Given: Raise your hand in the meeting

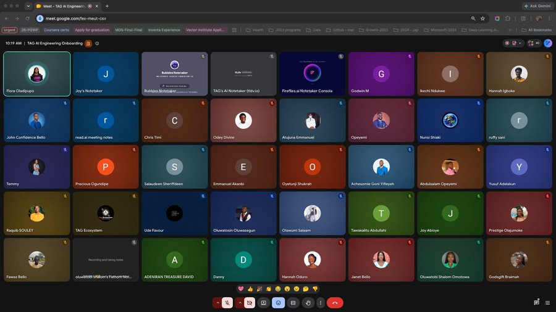Looking at the screenshot, I should [308, 303].
